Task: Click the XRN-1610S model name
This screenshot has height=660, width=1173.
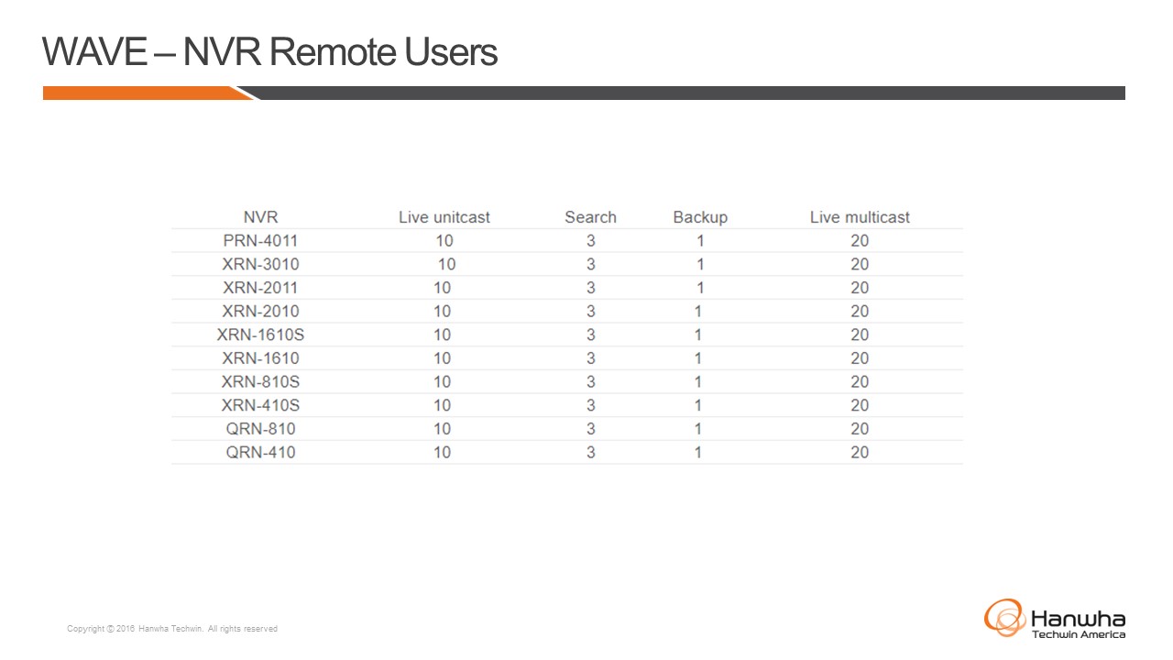Action: 260,335
